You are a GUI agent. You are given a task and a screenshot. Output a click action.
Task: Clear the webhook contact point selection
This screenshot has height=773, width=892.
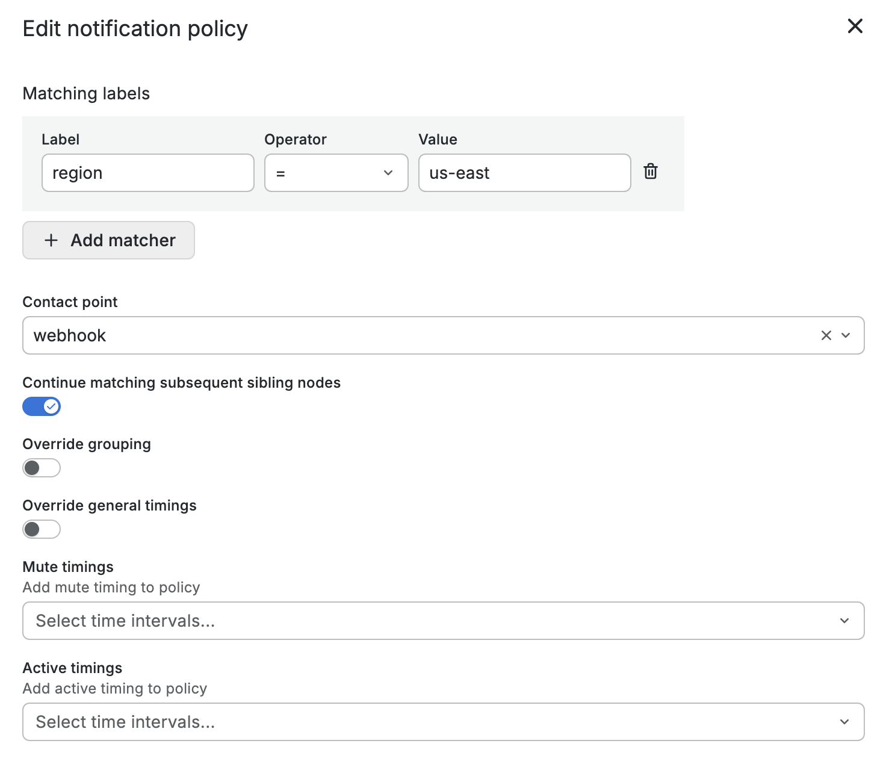click(x=826, y=335)
